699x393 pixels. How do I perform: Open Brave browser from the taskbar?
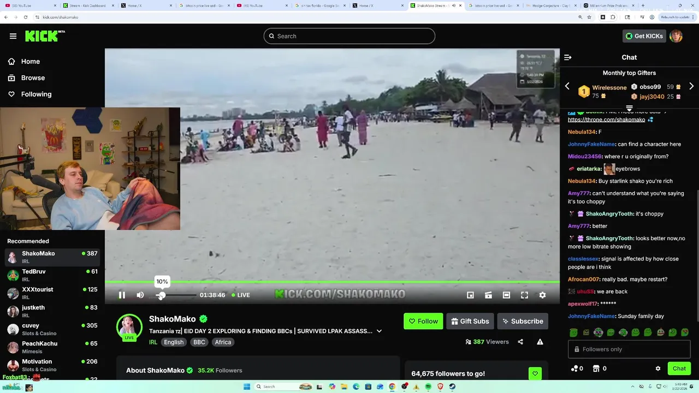coord(440,386)
